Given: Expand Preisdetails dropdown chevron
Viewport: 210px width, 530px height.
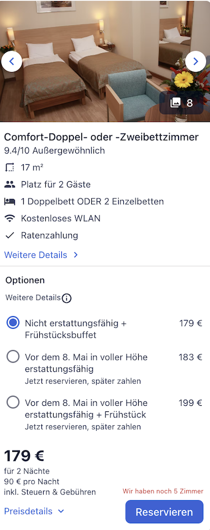Looking at the screenshot, I should tap(61, 511).
